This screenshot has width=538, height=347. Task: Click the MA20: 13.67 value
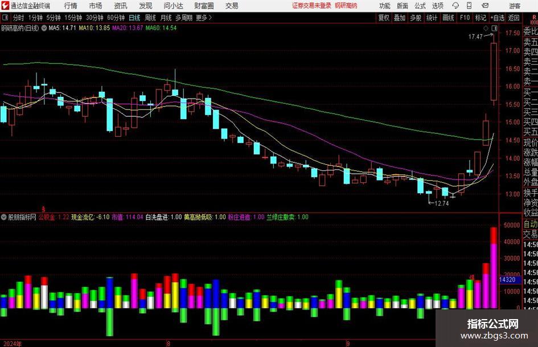(128, 28)
